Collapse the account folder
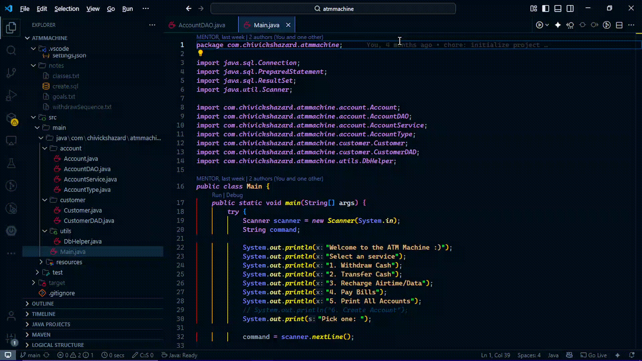642x361 pixels. point(44,148)
